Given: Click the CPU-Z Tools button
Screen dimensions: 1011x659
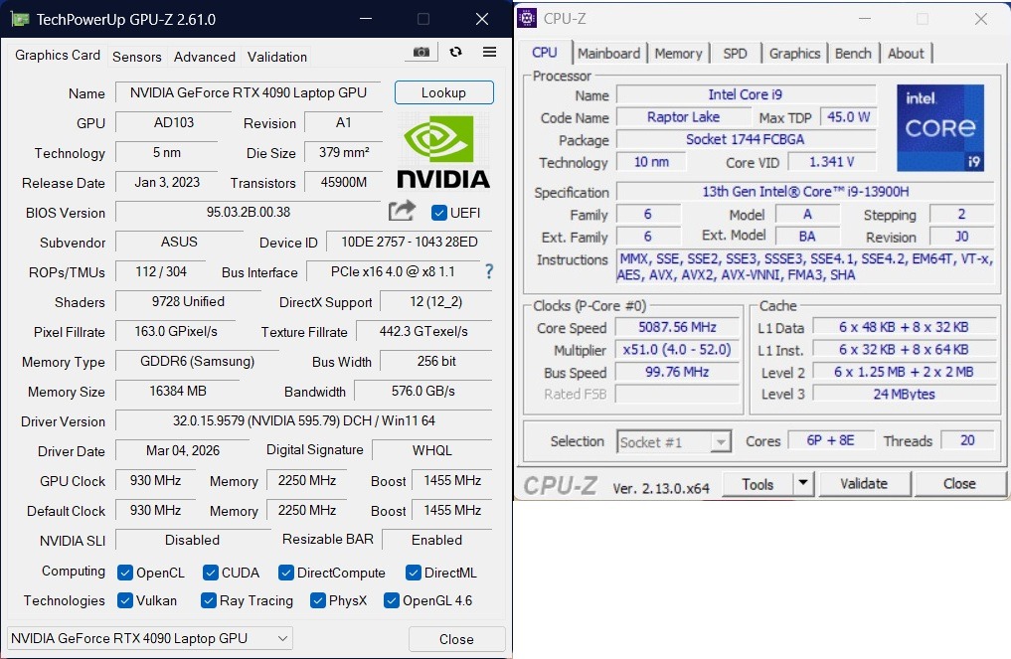Looking at the screenshot, I should 758,484.
